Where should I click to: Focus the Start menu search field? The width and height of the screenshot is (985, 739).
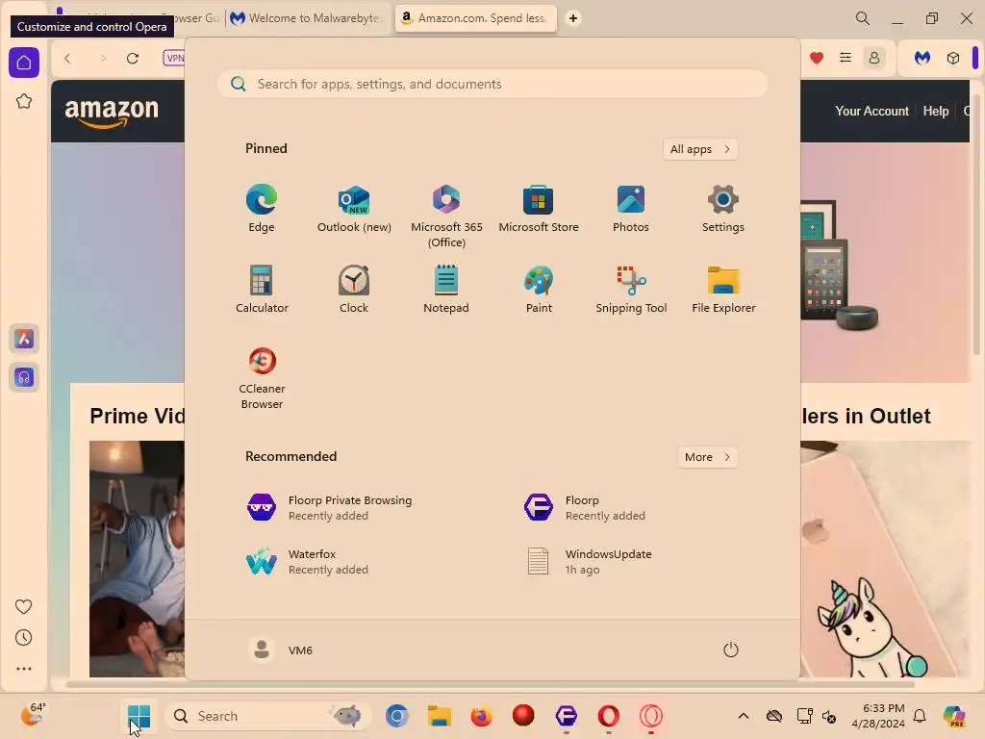[x=492, y=85]
